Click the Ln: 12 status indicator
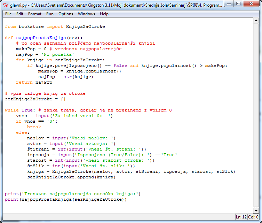 (241, 217)
